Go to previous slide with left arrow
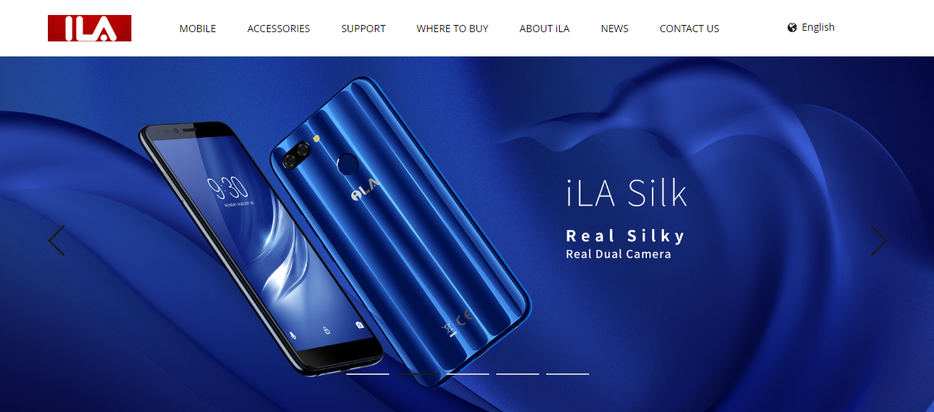This screenshot has width=934, height=412. (x=56, y=241)
